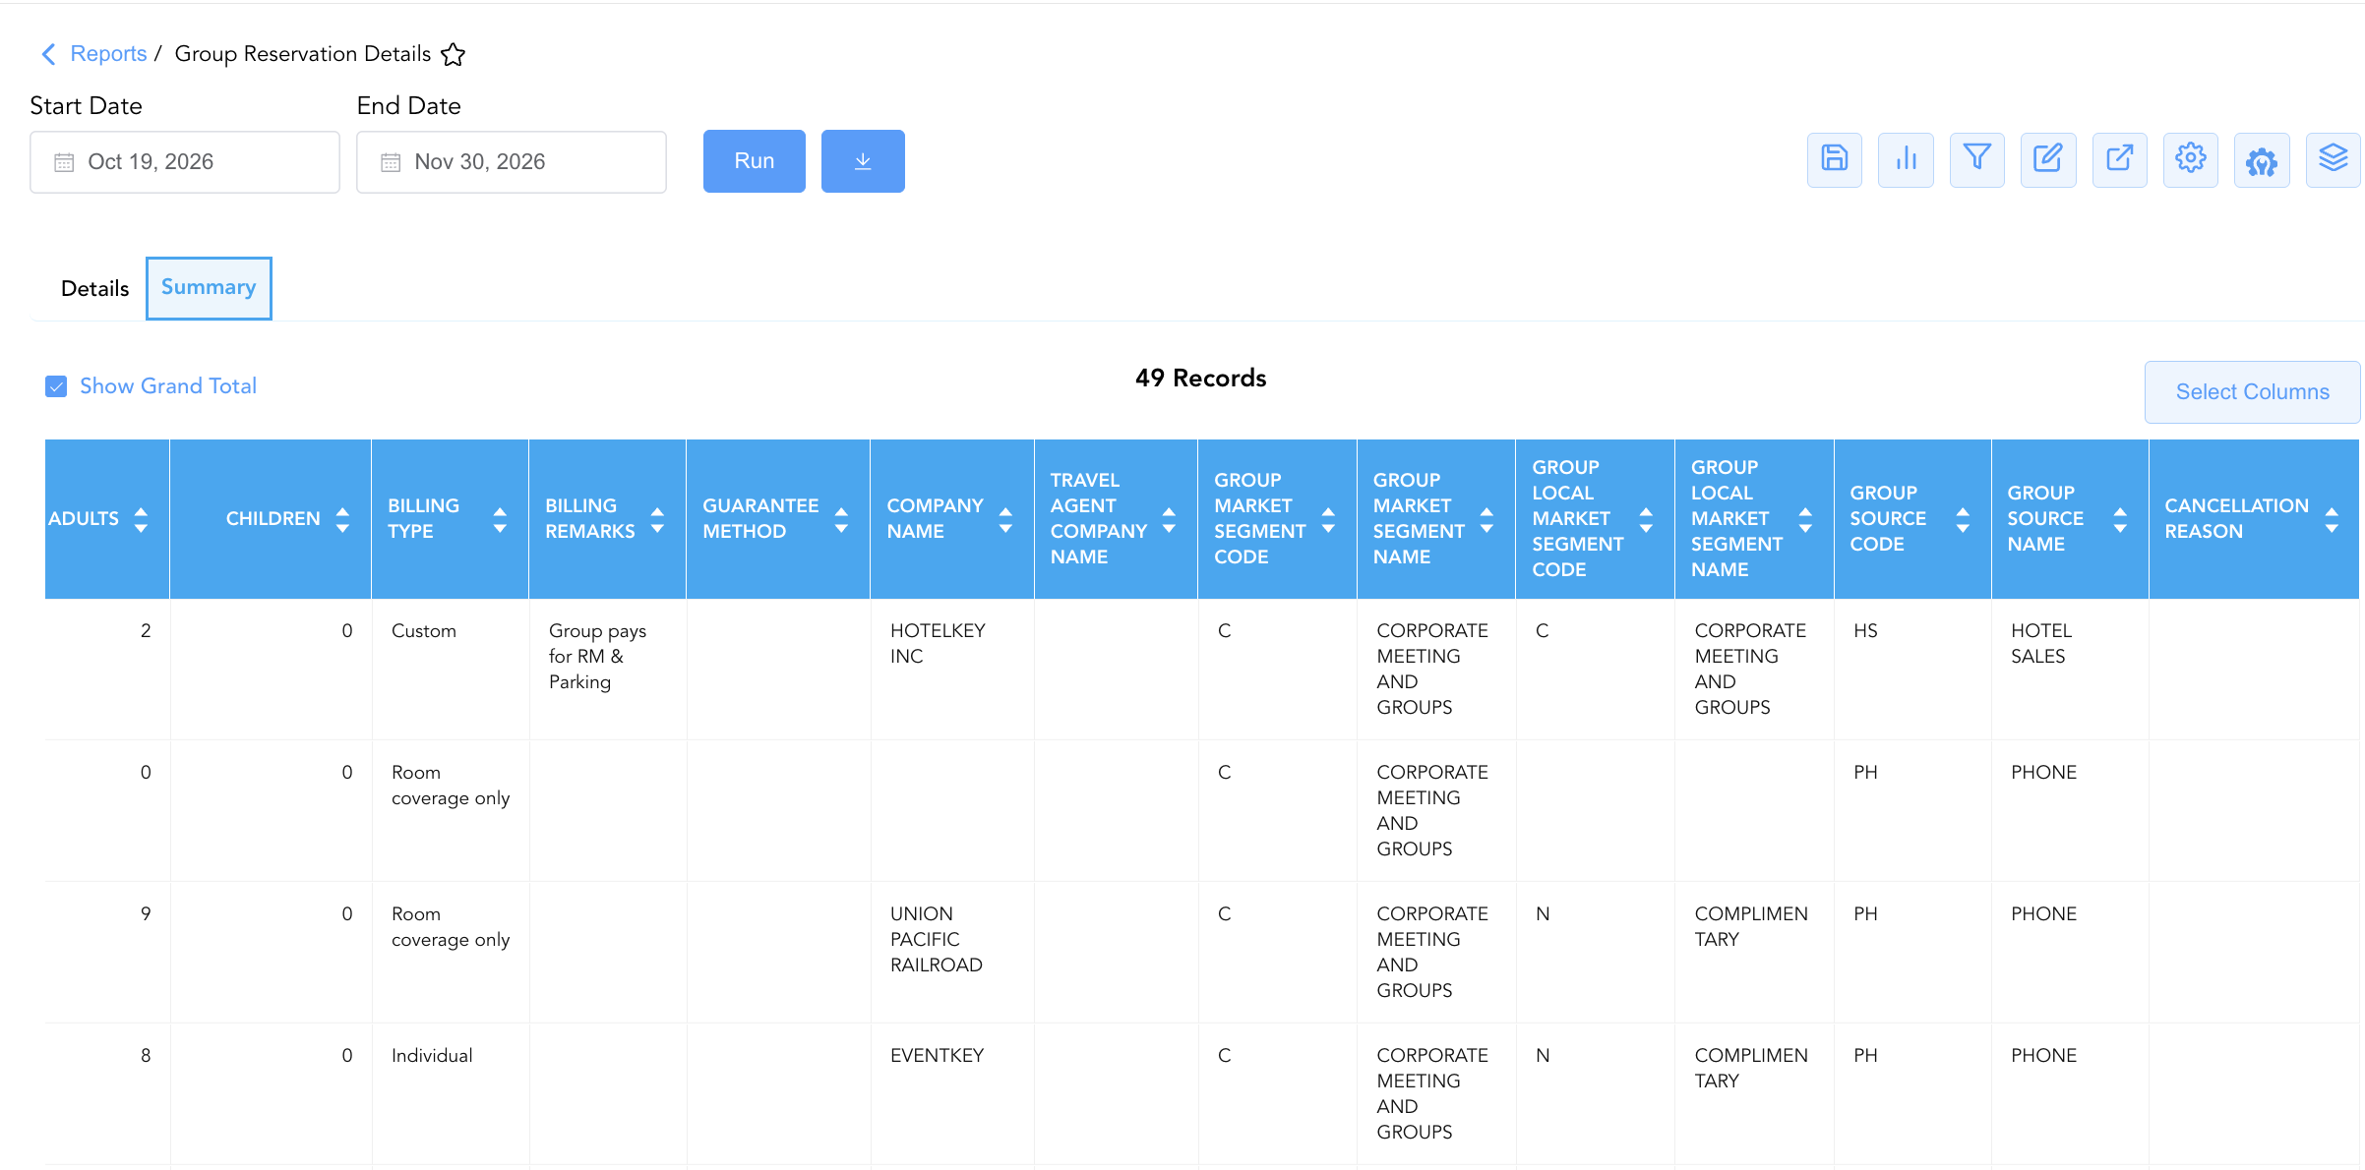
Task: Click the layers stack icon
Action: point(2333,160)
